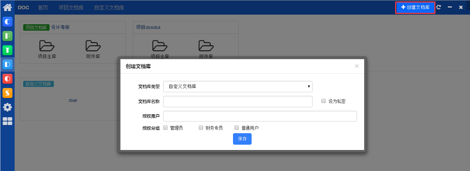Minimize the DOC window

click(450, 7)
